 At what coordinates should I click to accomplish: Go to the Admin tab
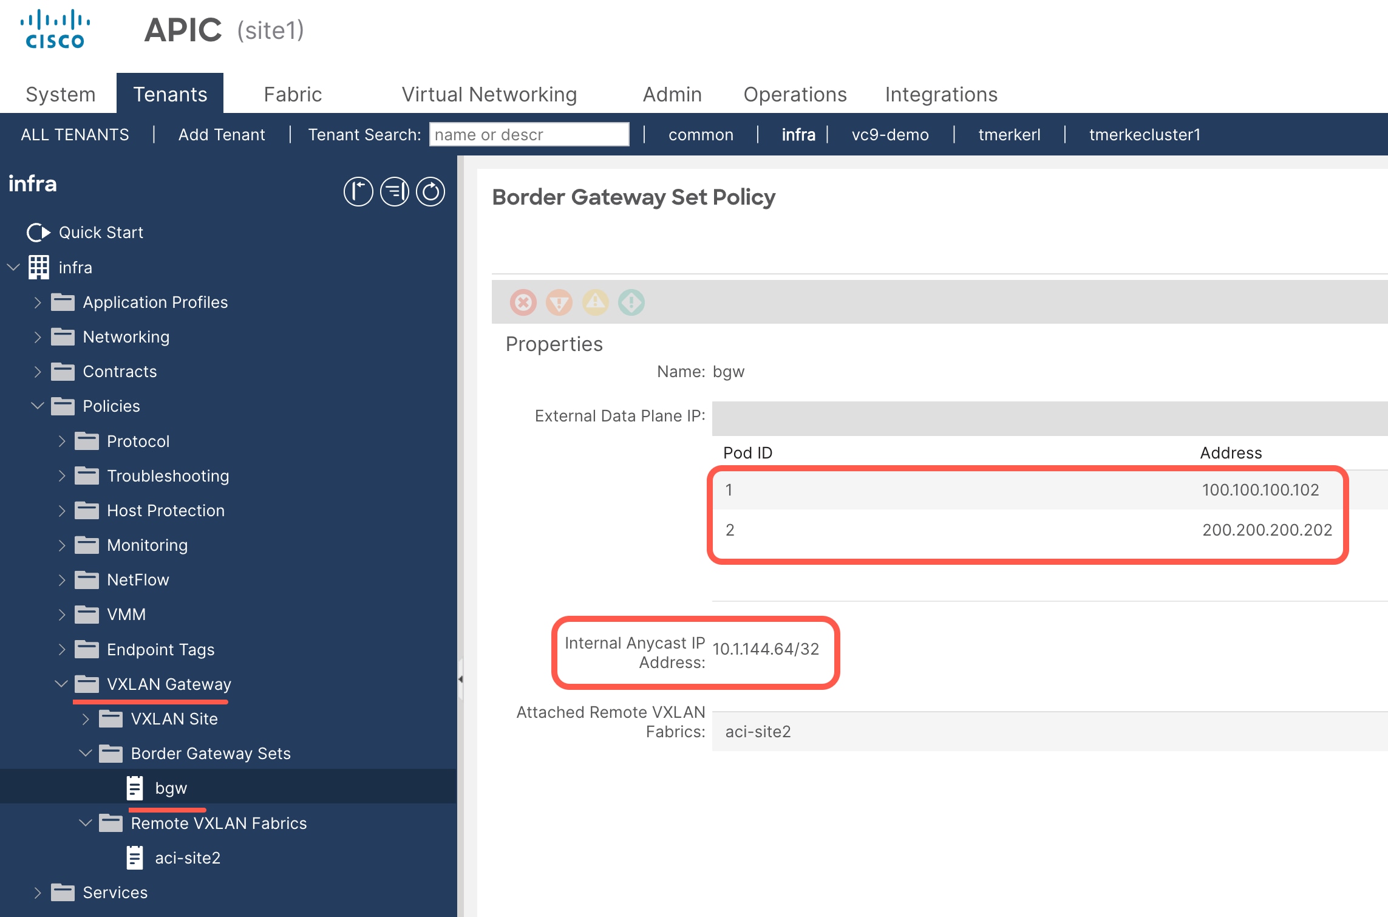pos(672,94)
